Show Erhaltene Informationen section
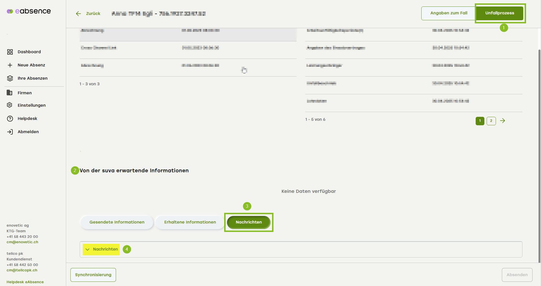 click(x=190, y=222)
